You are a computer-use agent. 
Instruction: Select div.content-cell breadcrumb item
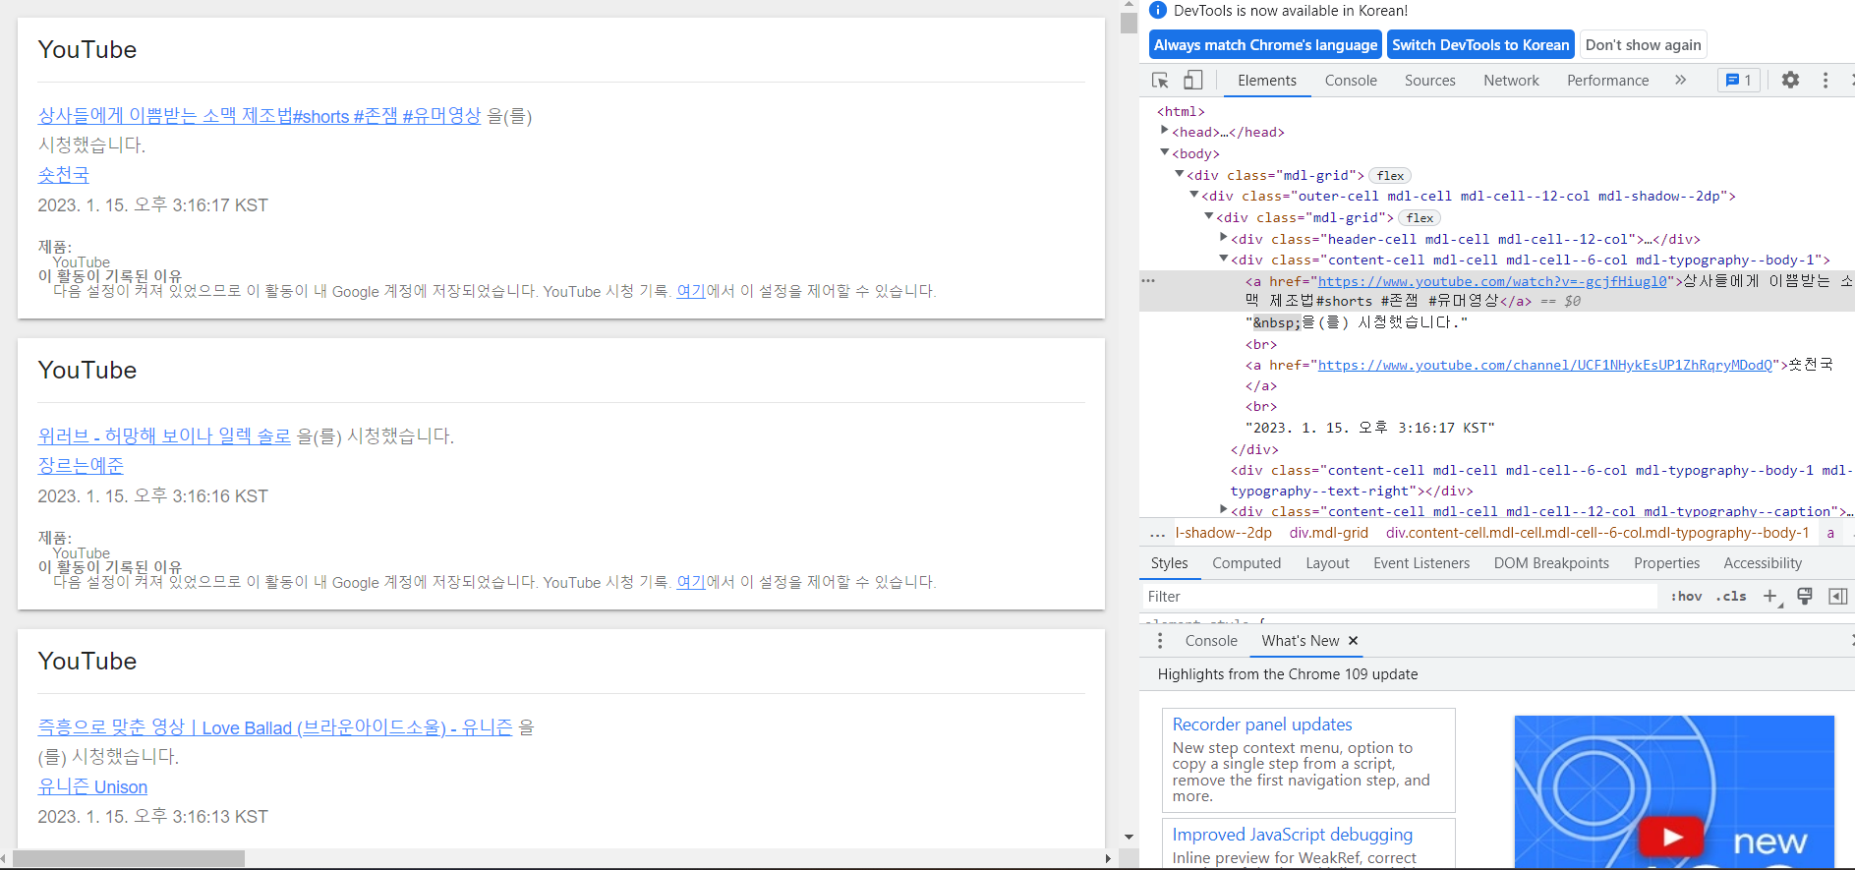click(1597, 533)
